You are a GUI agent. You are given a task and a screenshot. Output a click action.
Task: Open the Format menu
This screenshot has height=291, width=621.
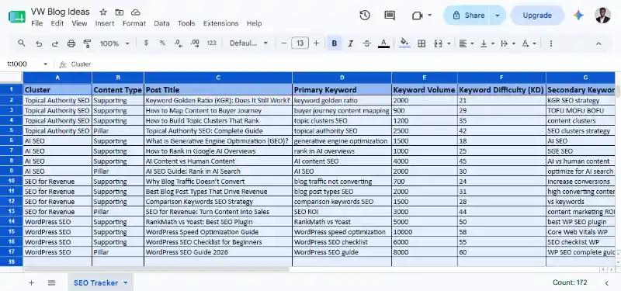[134, 23]
